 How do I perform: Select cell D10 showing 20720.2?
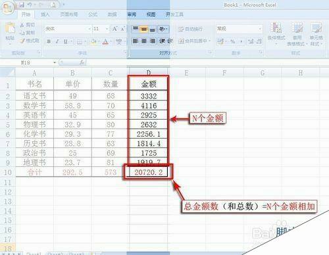click(x=149, y=172)
